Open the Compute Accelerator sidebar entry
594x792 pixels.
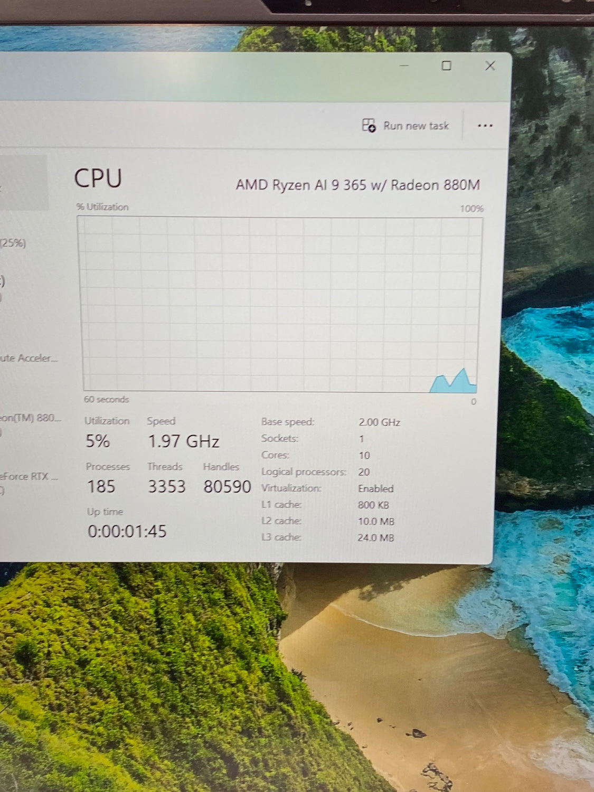28,359
